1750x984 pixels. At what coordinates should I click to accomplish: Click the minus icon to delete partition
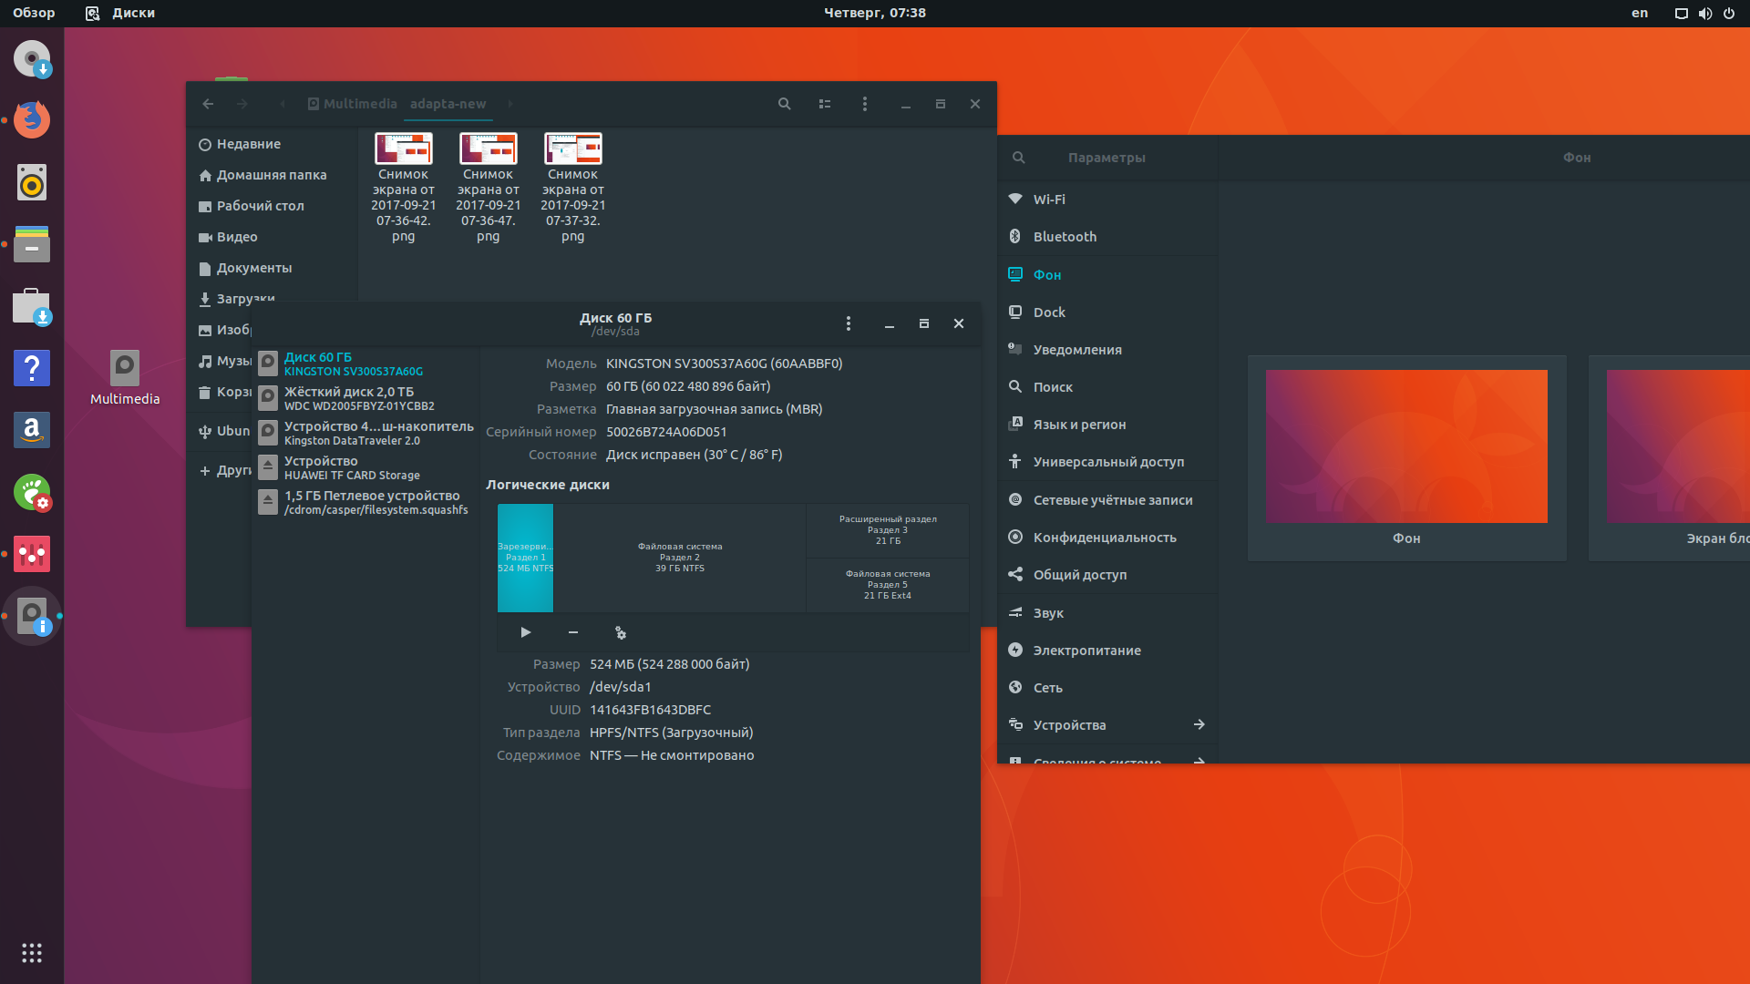573,632
